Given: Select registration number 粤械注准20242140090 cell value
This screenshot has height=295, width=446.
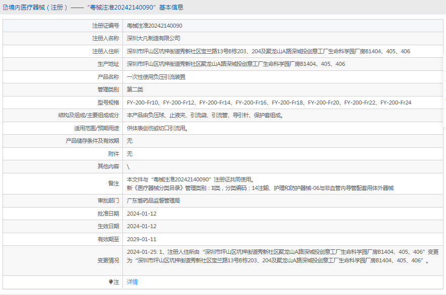Looking at the screenshot, I should tap(154, 26).
